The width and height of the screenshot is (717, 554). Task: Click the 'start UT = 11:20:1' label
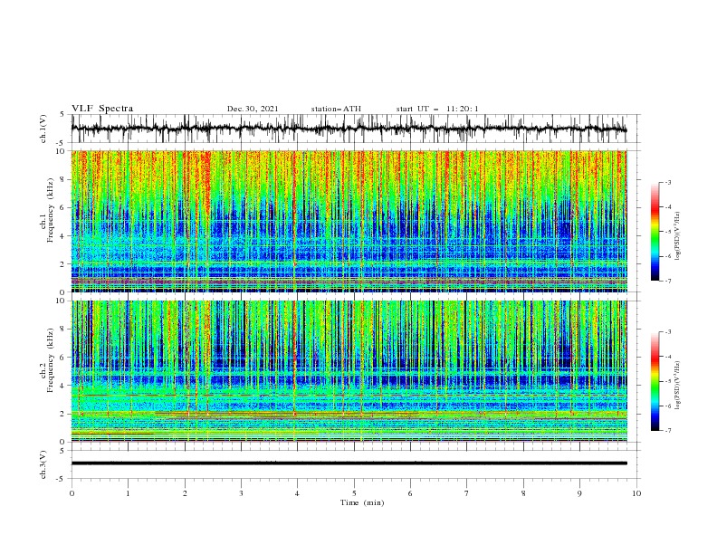[x=437, y=109]
